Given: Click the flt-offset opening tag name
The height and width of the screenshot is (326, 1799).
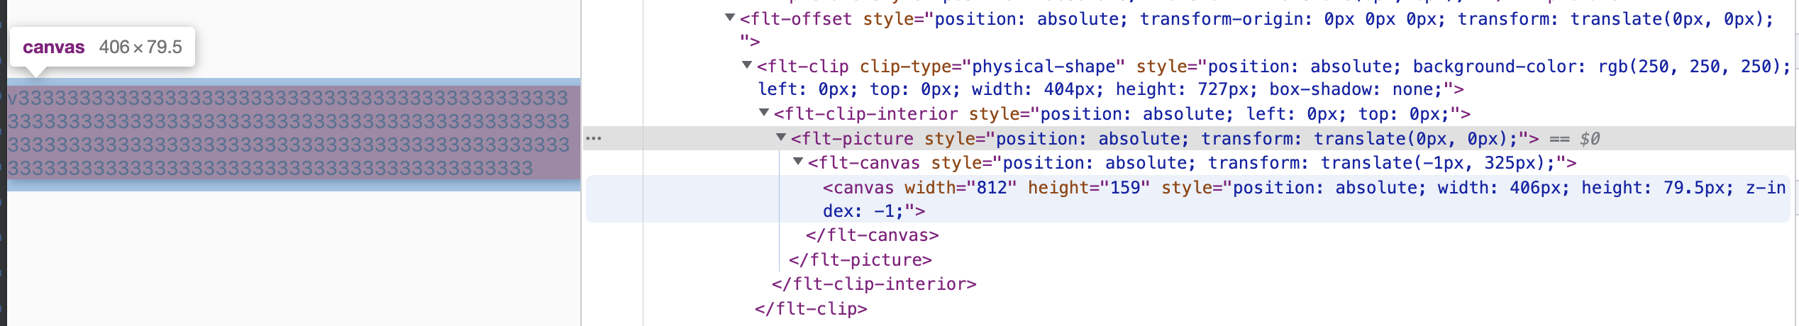Looking at the screenshot, I should (801, 19).
